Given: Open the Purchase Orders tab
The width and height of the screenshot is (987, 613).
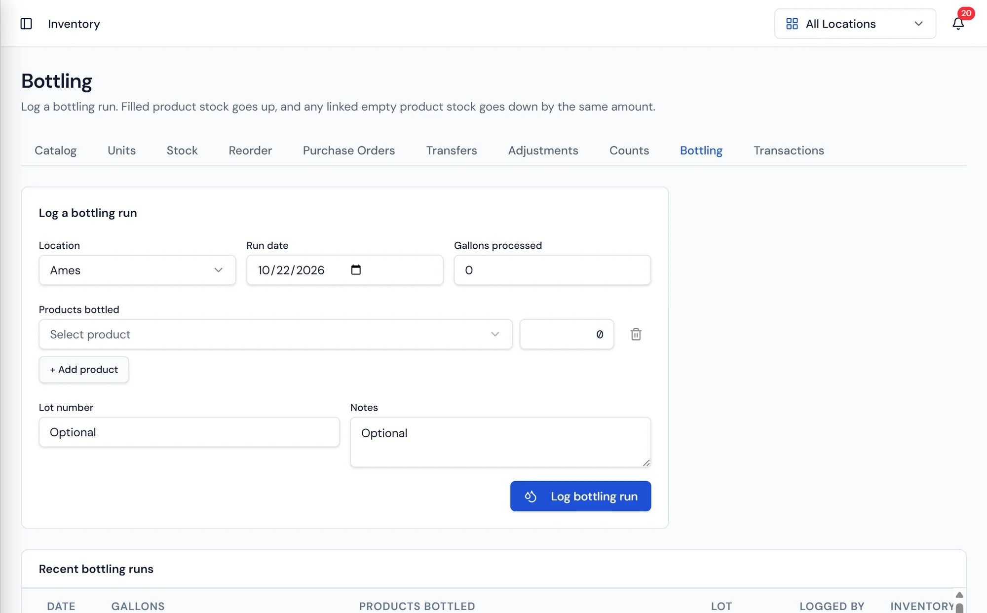Looking at the screenshot, I should [349, 151].
